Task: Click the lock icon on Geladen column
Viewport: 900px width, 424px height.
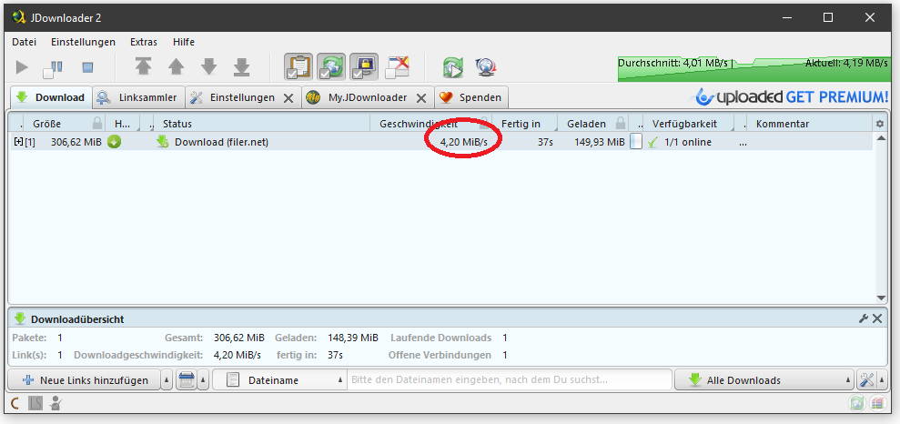Action: tap(620, 124)
